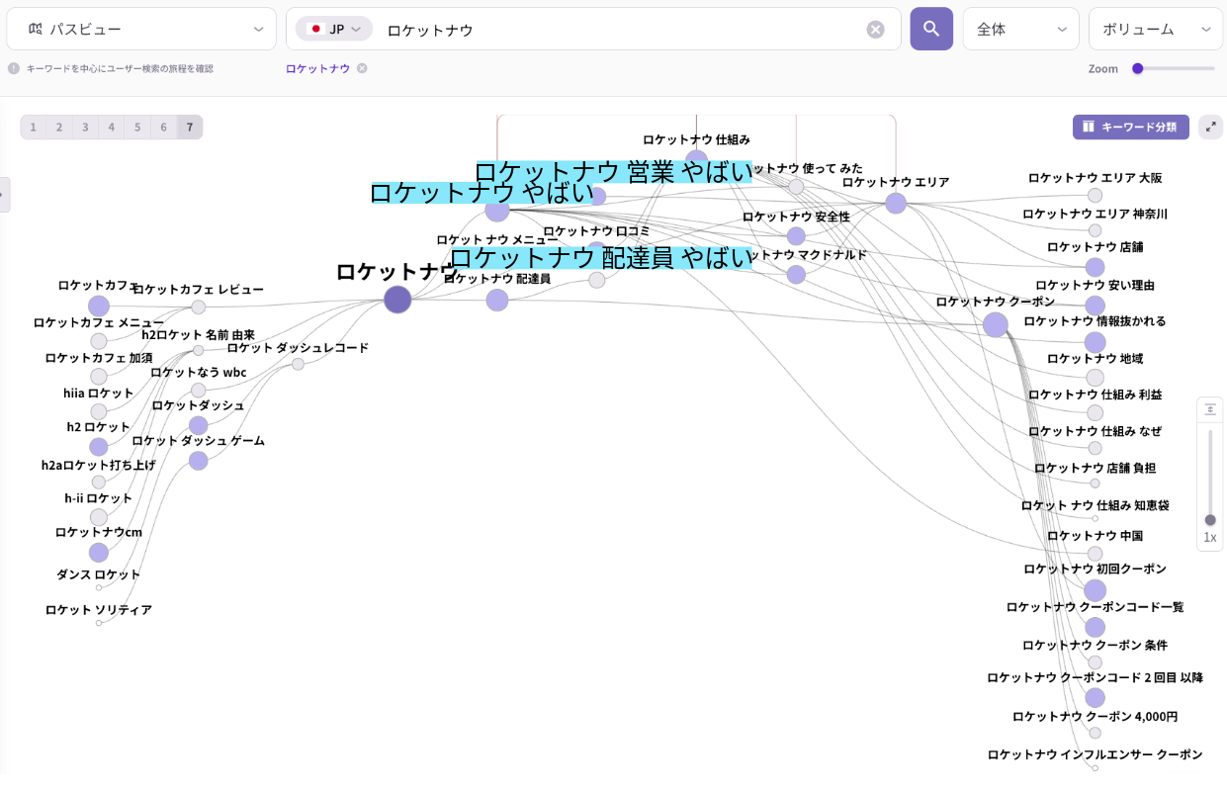Click the info icon beside the hint text
The width and height of the screenshot is (1227, 791).
pyautogui.click(x=14, y=68)
